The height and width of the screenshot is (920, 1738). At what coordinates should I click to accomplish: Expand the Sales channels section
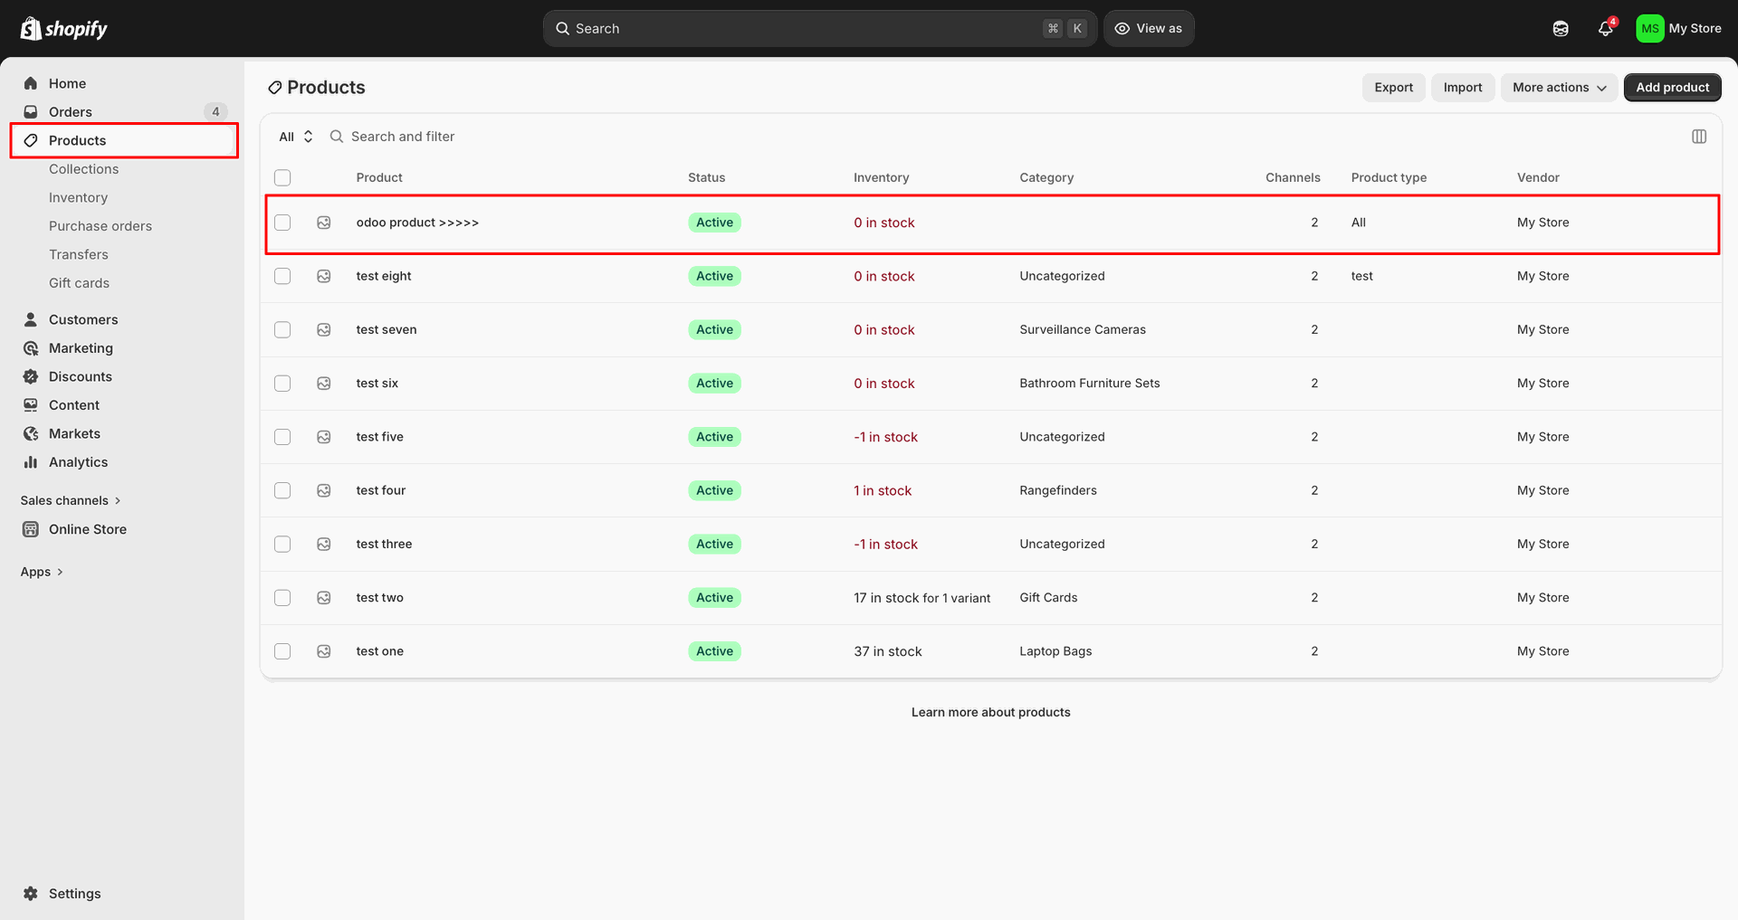pyautogui.click(x=71, y=500)
